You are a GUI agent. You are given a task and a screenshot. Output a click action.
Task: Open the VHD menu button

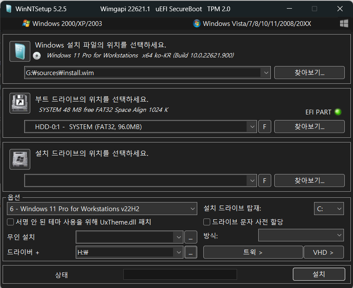click(x=324, y=252)
